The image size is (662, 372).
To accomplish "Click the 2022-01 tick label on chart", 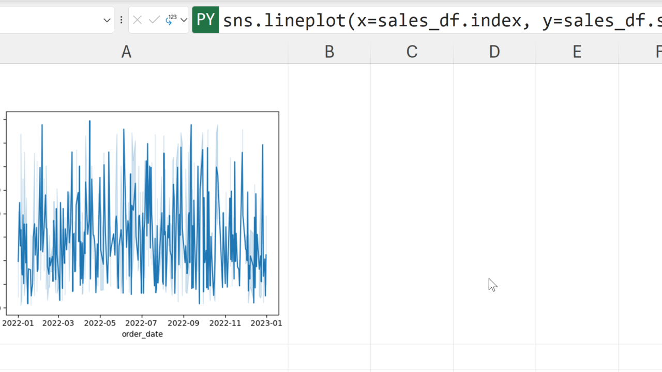I will tap(18, 323).
